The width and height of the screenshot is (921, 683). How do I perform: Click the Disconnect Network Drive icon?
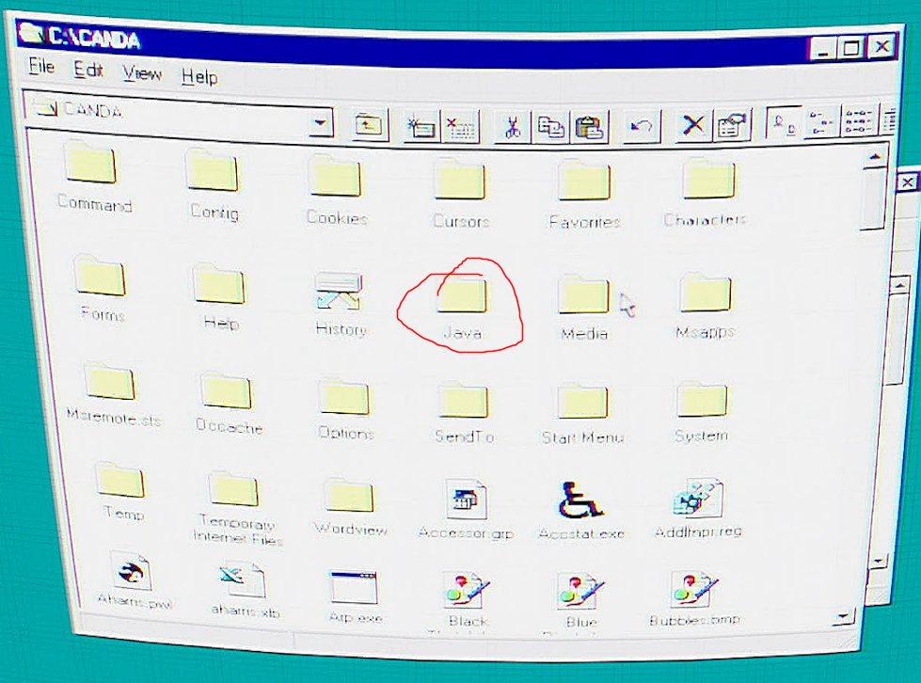tap(460, 125)
